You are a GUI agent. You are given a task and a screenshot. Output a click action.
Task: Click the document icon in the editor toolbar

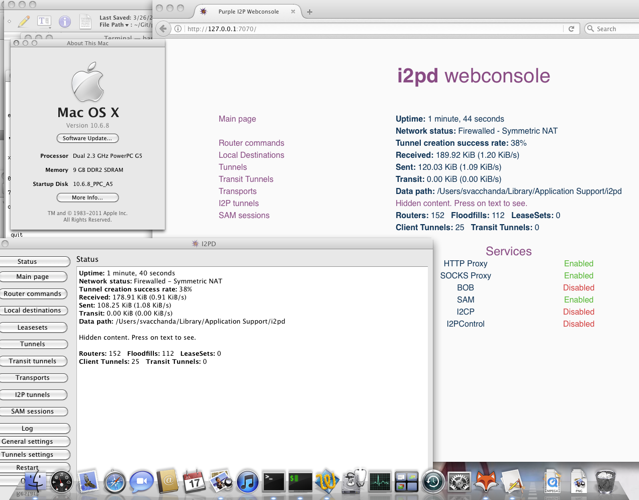85,22
